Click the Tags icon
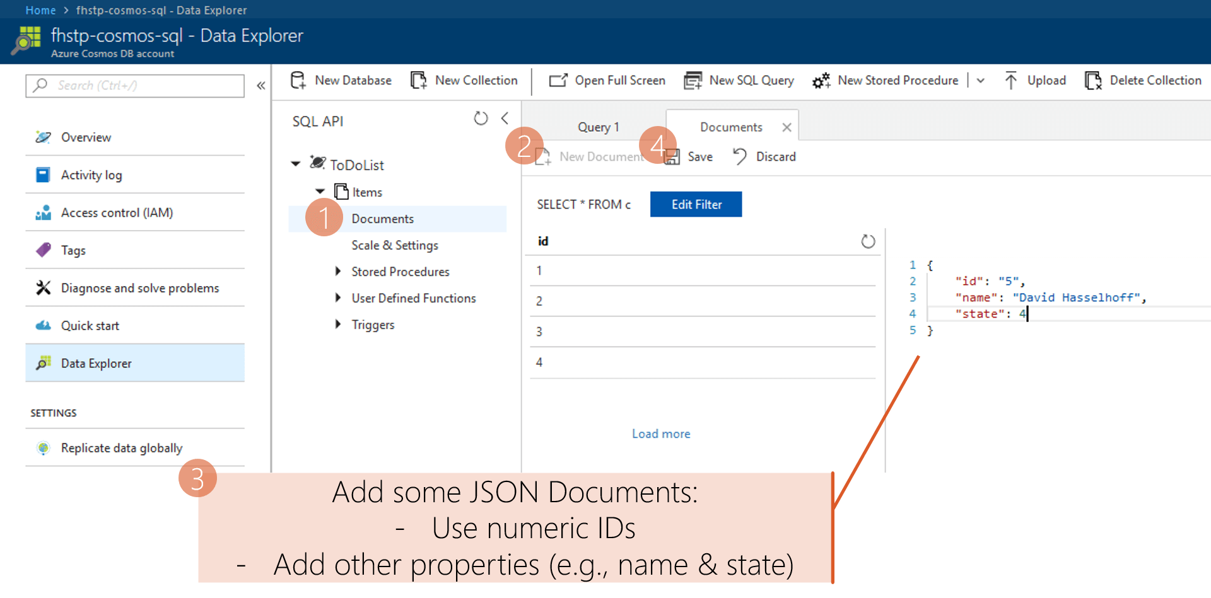The width and height of the screenshot is (1211, 598). point(43,250)
